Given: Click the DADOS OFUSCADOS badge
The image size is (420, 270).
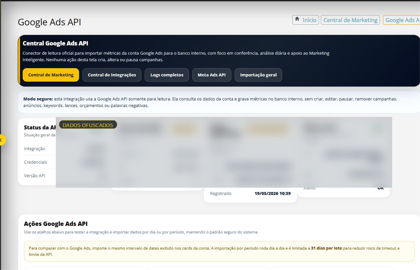Looking at the screenshot, I should (x=88, y=125).
